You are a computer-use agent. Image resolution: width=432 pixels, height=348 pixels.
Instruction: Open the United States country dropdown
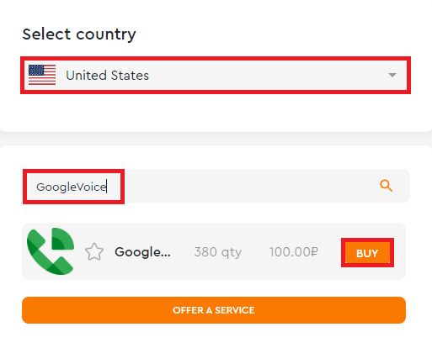point(216,75)
